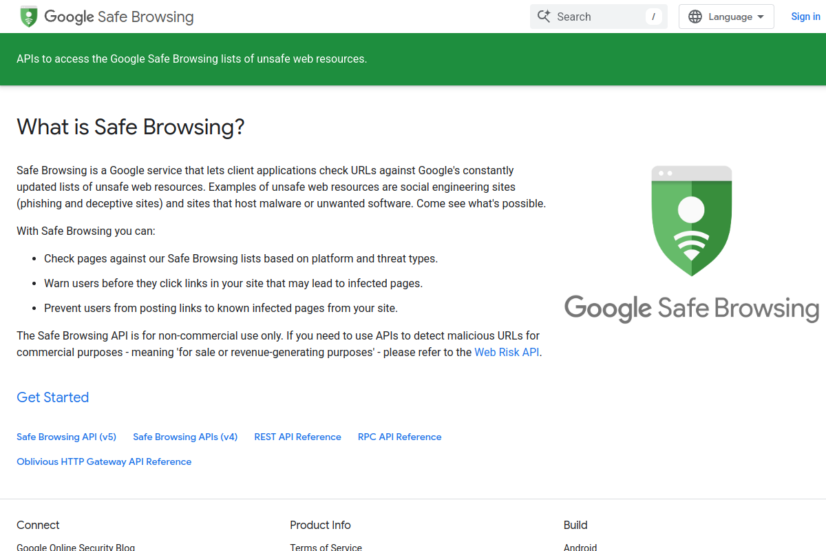Open Terms of Service footer link

click(x=326, y=548)
